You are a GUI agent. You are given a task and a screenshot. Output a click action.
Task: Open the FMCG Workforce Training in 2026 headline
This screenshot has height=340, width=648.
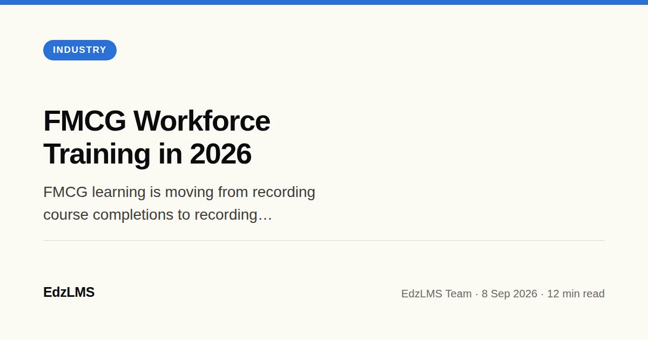[x=157, y=137]
